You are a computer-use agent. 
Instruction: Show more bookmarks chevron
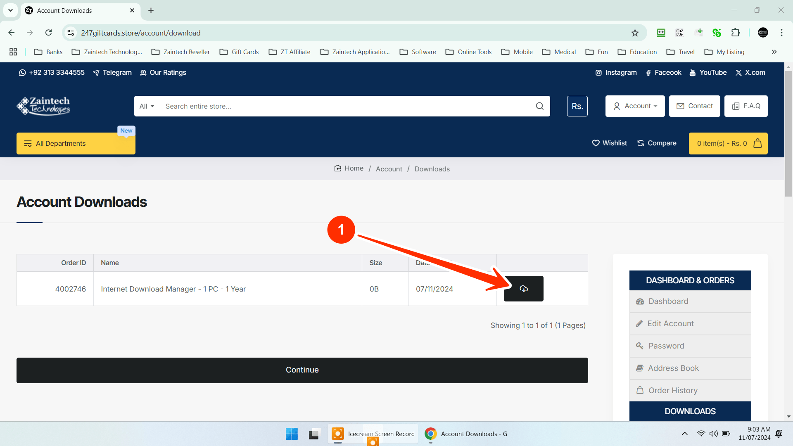[774, 52]
